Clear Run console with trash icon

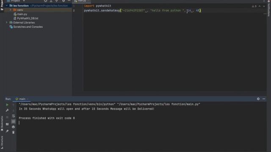(x=13, y=132)
